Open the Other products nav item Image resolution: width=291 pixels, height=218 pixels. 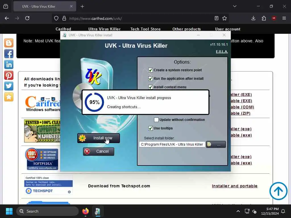pos(186,29)
